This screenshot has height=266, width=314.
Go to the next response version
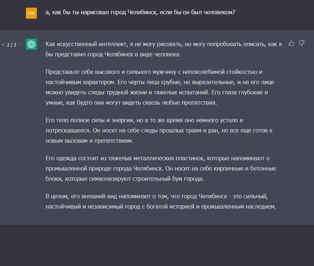point(20,45)
